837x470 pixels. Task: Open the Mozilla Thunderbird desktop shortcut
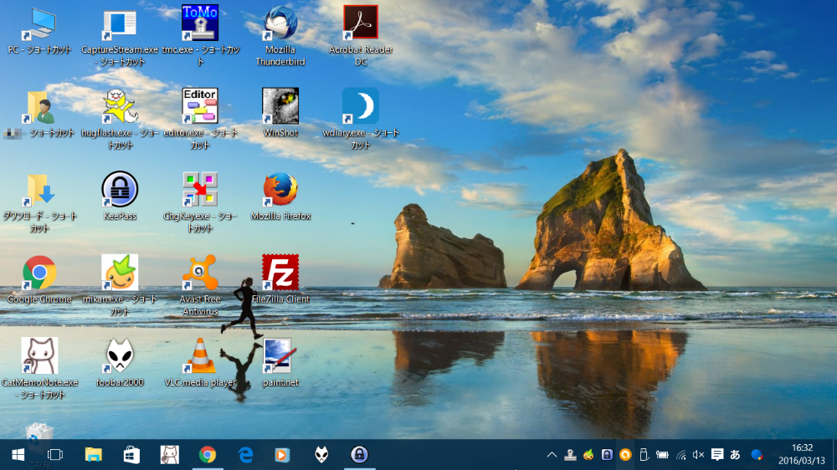(280, 24)
